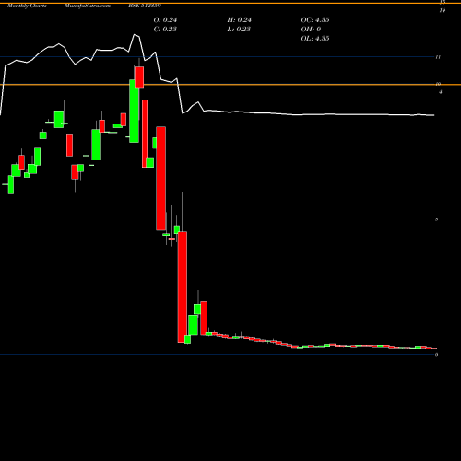Click the white moving average line peak
This screenshot has height=461, width=461.
tap(135, 35)
